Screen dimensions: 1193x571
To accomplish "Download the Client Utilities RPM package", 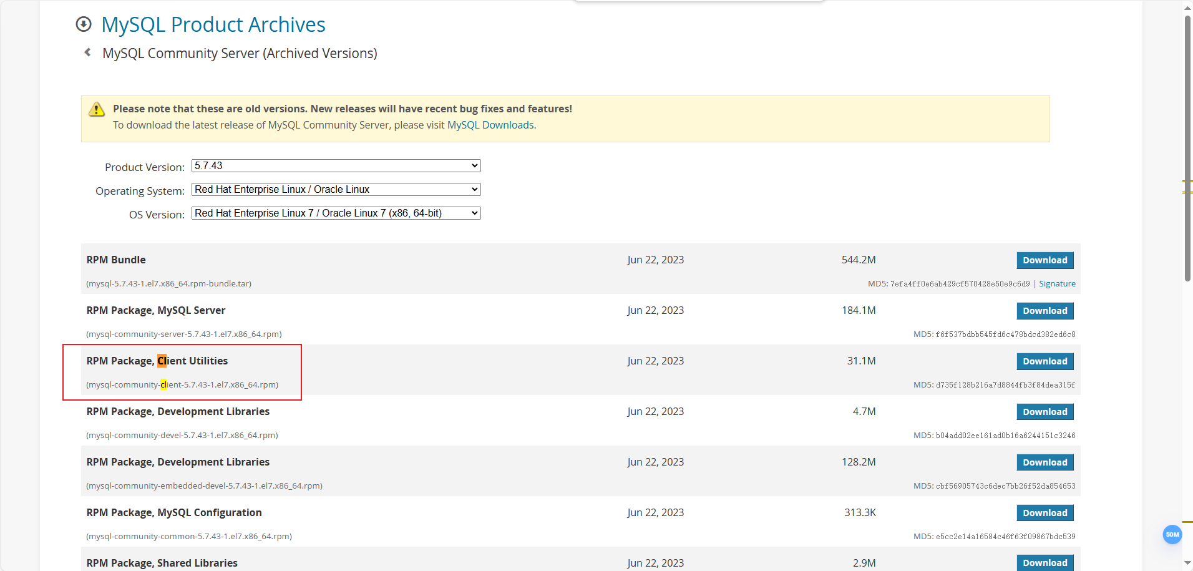I will (1044, 361).
